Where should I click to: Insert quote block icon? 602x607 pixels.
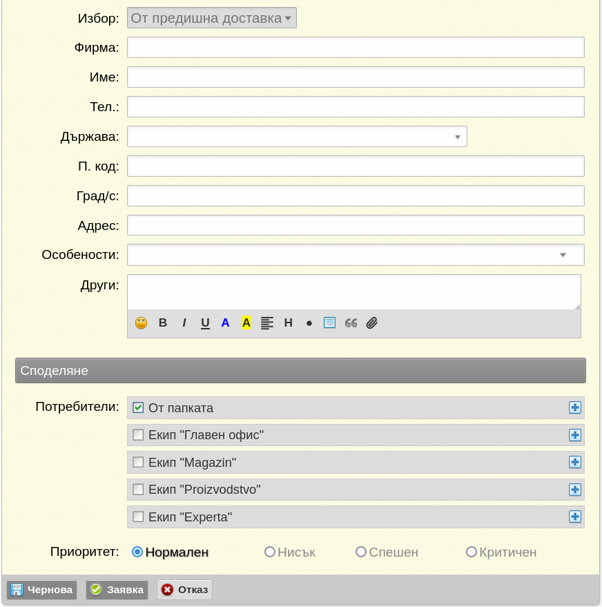(351, 323)
